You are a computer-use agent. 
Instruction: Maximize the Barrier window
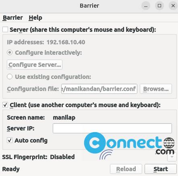[x=159, y=6]
